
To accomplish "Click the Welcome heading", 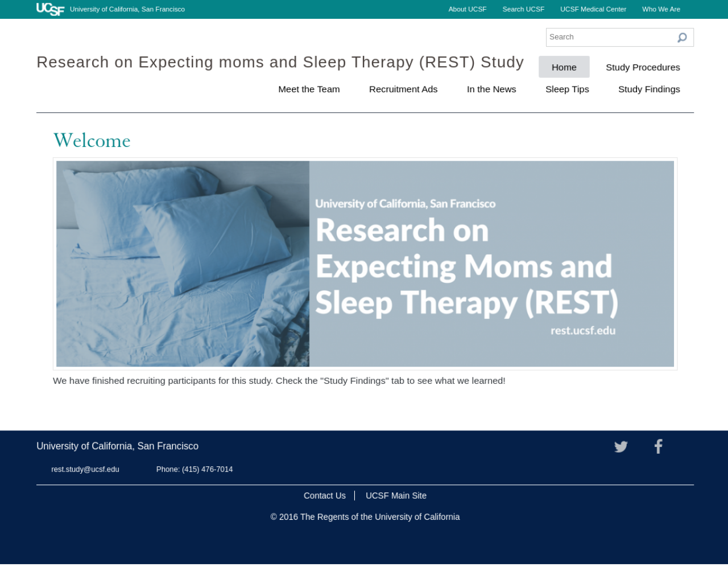I will 92,140.
